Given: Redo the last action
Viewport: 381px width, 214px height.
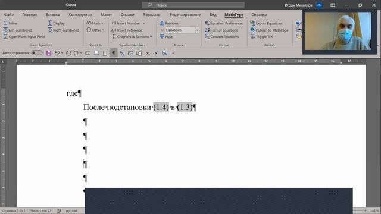Looking at the screenshot, I should coord(68,53).
